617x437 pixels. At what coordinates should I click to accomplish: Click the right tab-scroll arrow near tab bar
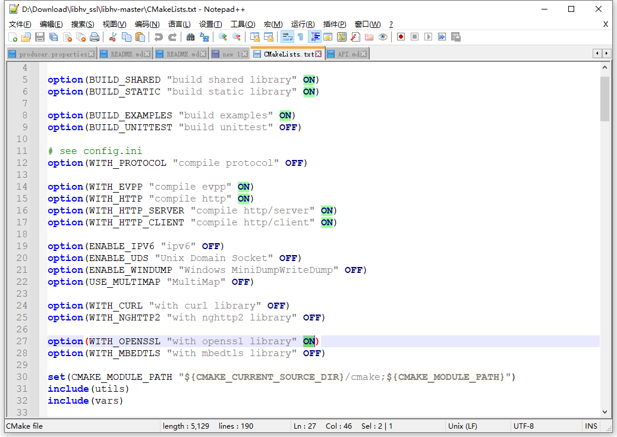point(606,53)
